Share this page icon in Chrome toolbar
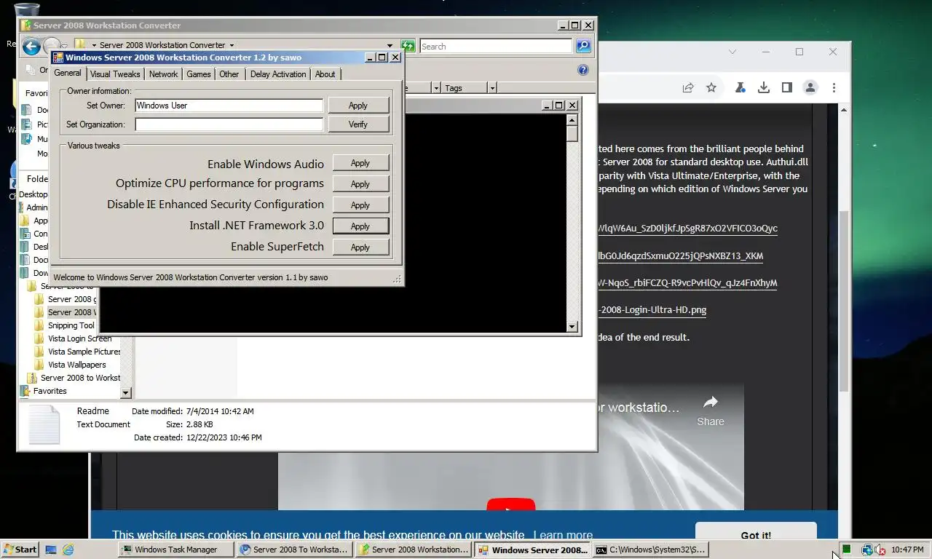932x559 pixels. point(688,87)
